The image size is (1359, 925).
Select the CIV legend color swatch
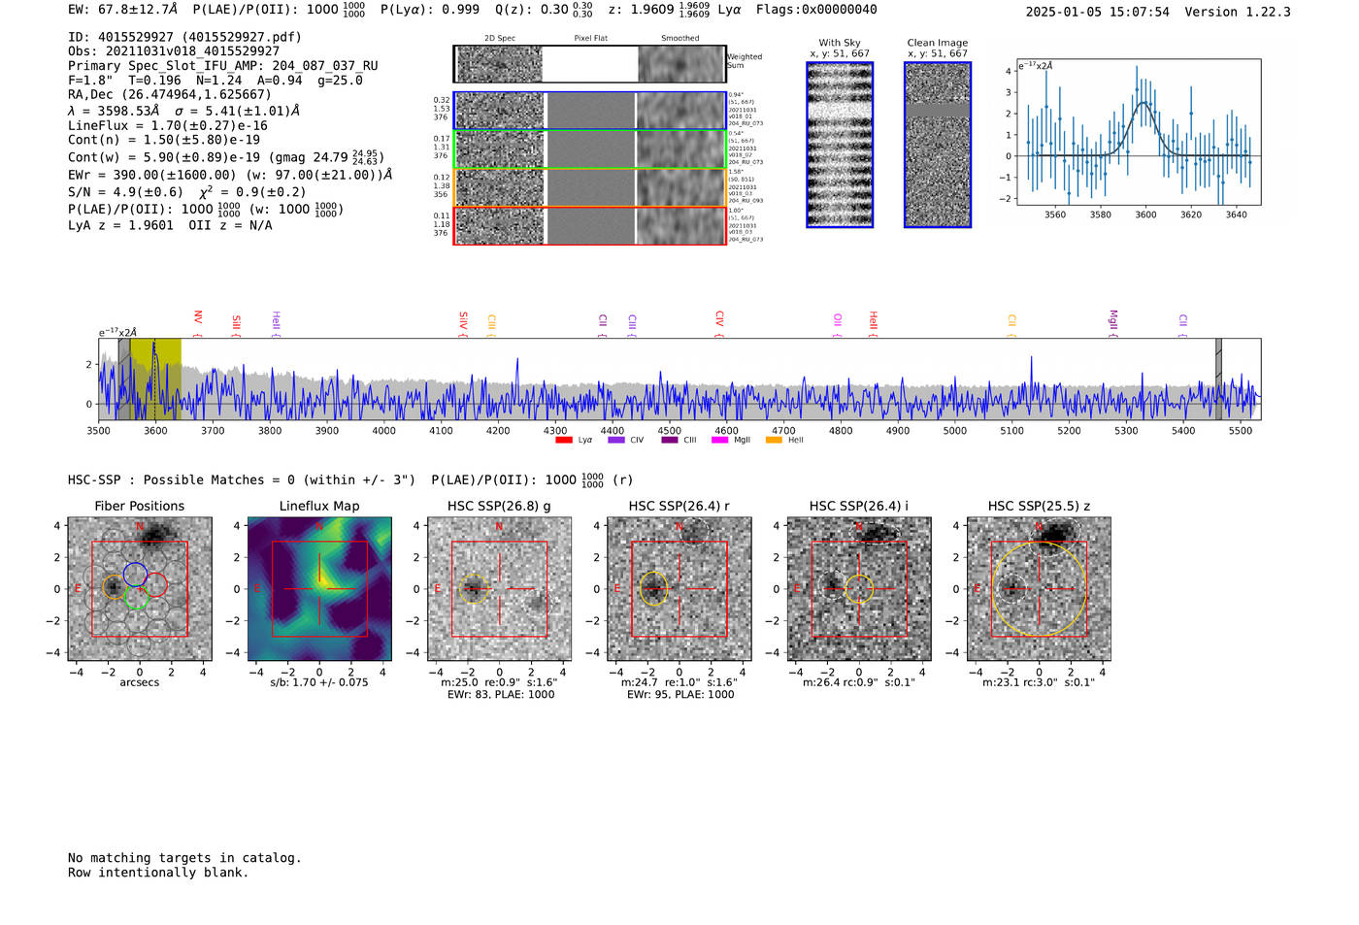pyautogui.click(x=616, y=441)
